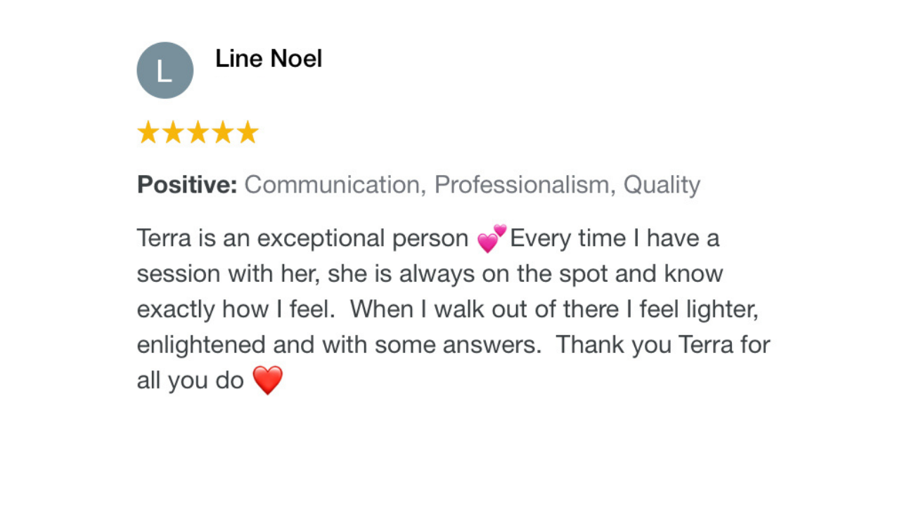Select the "Quality" attribute

[662, 186]
